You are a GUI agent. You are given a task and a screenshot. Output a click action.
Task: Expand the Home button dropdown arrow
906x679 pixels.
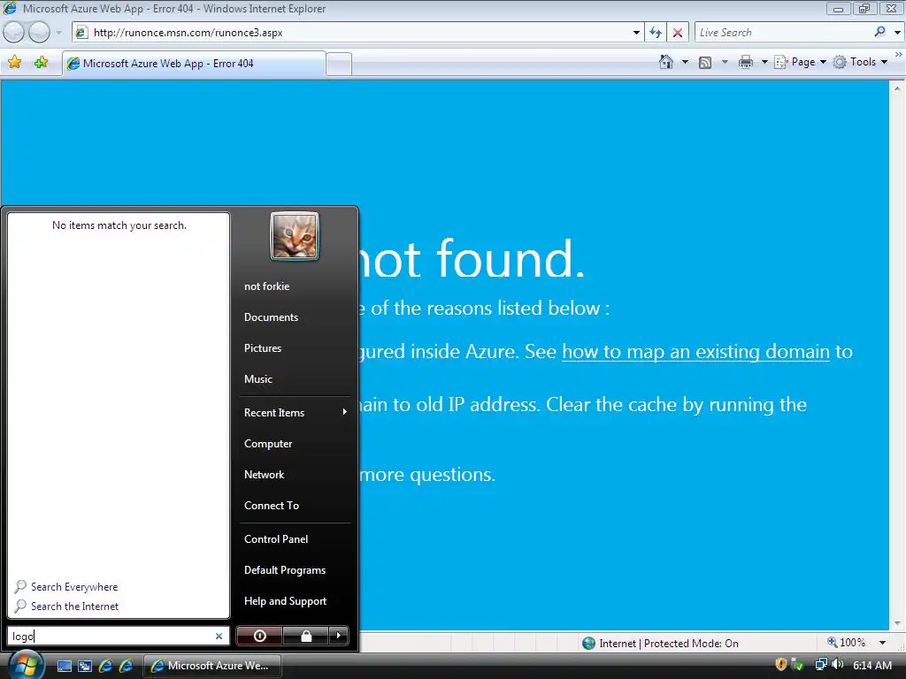point(685,62)
